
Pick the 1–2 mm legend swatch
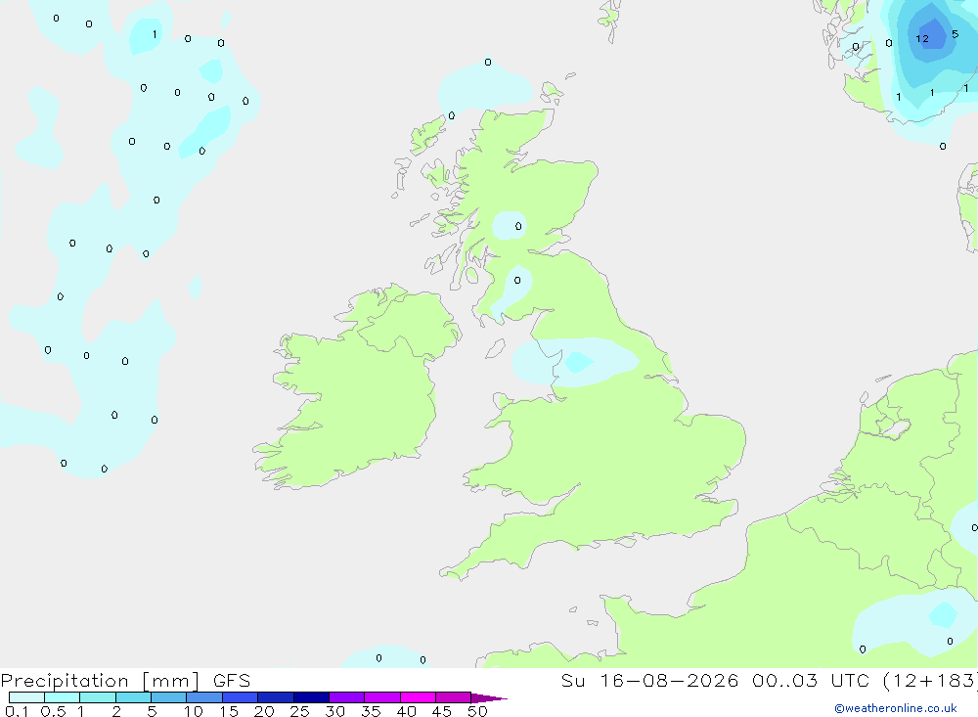(x=97, y=697)
